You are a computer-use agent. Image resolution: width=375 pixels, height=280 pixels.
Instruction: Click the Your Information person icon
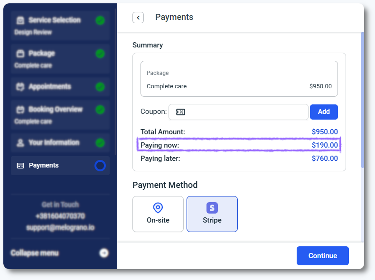20,143
